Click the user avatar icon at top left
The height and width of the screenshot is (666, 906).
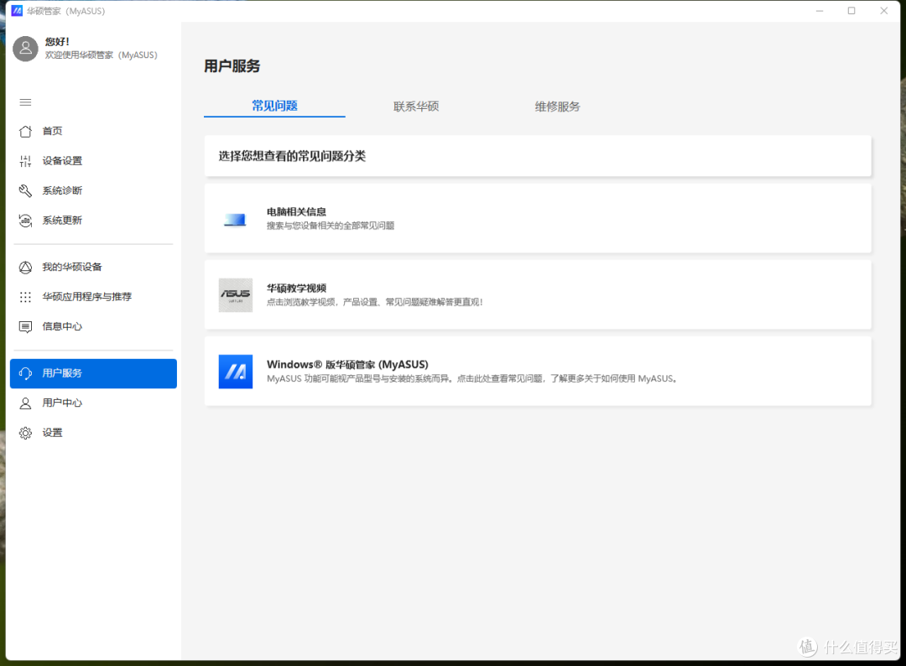pyautogui.click(x=25, y=49)
